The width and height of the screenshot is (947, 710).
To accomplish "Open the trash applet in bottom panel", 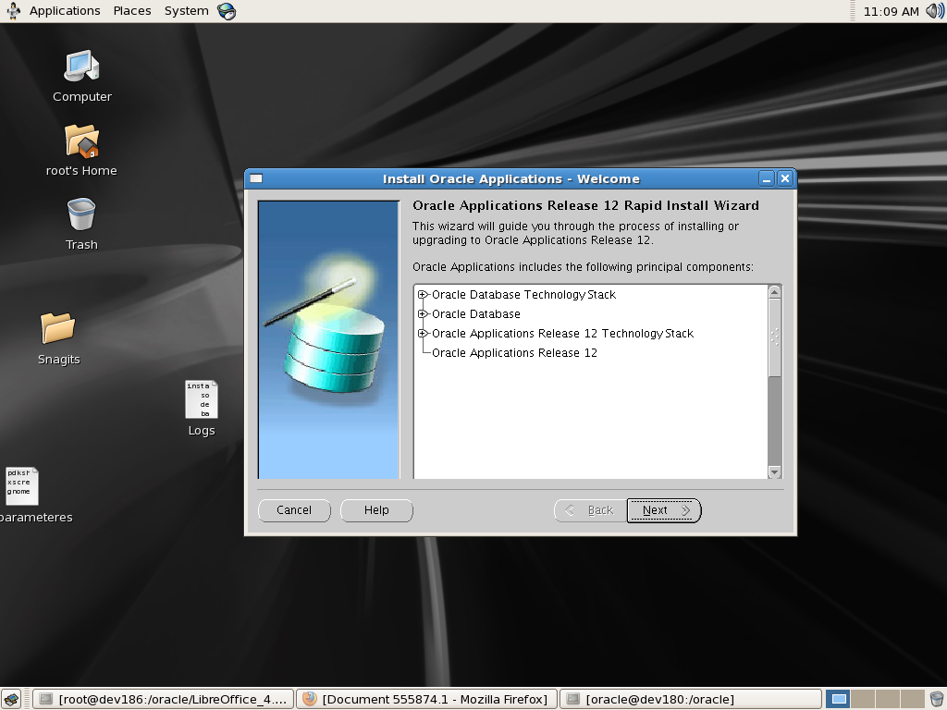I will point(937,699).
